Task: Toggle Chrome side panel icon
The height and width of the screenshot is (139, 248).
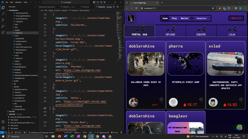Action: (x=235, y=8)
